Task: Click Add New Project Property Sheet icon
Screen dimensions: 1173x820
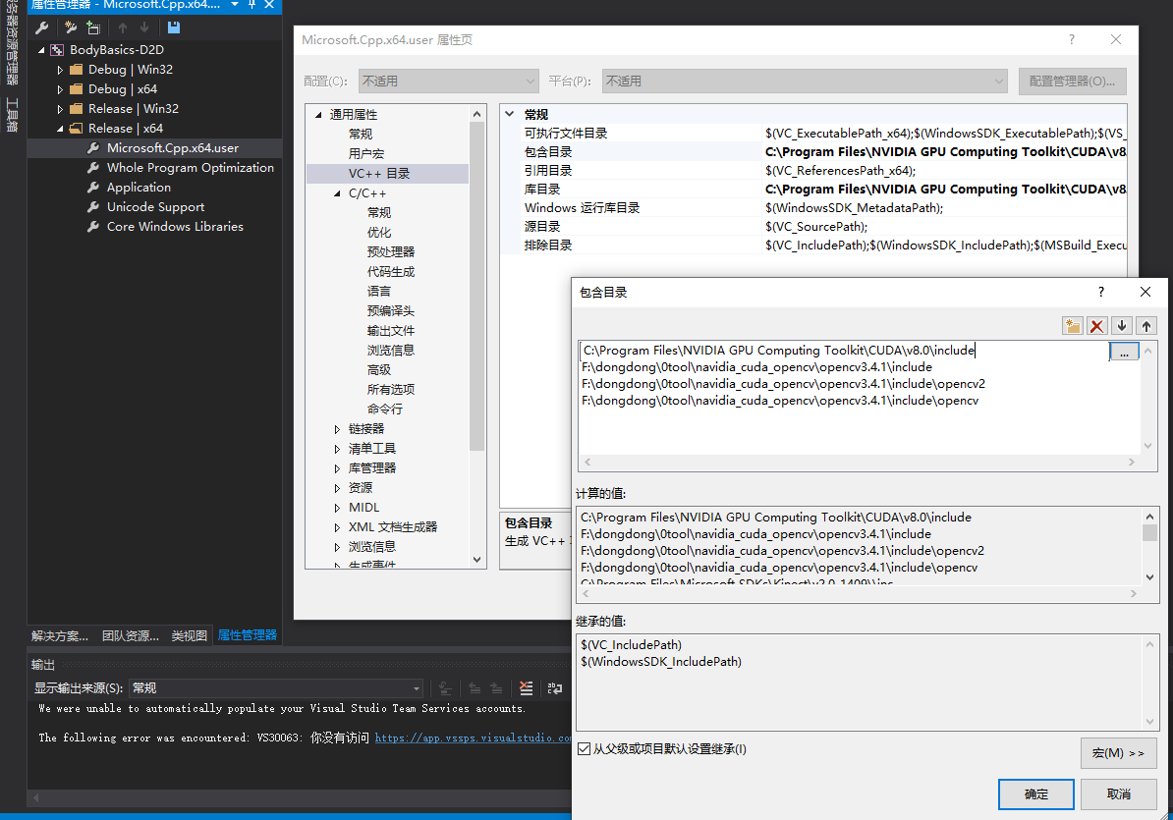Action: 71,27
